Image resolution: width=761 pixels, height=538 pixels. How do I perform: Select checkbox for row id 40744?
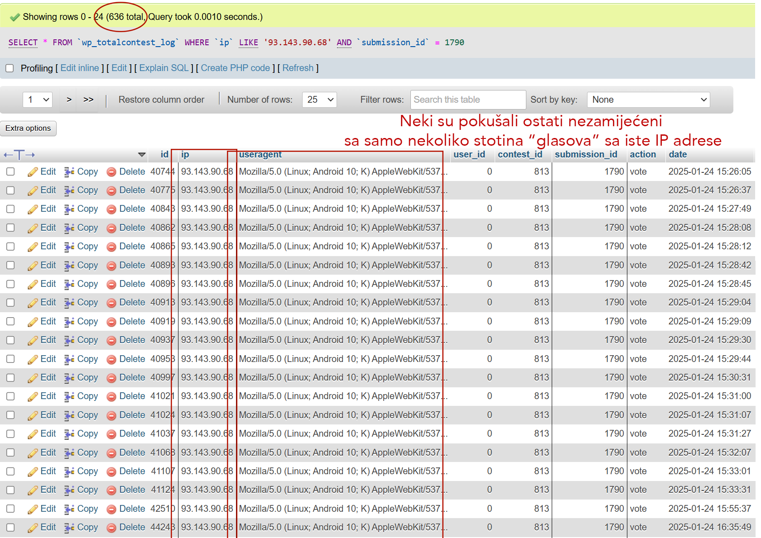point(10,171)
